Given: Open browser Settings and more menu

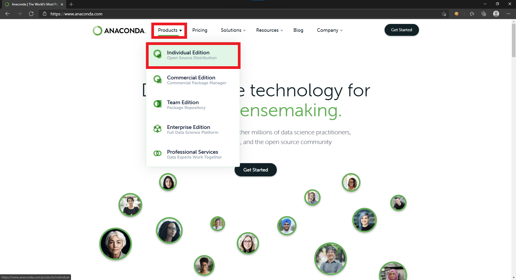Looking at the screenshot, I should click(x=508, y=14).
